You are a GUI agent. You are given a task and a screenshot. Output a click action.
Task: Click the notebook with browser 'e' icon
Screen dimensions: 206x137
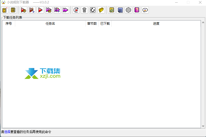click(112, 10)
